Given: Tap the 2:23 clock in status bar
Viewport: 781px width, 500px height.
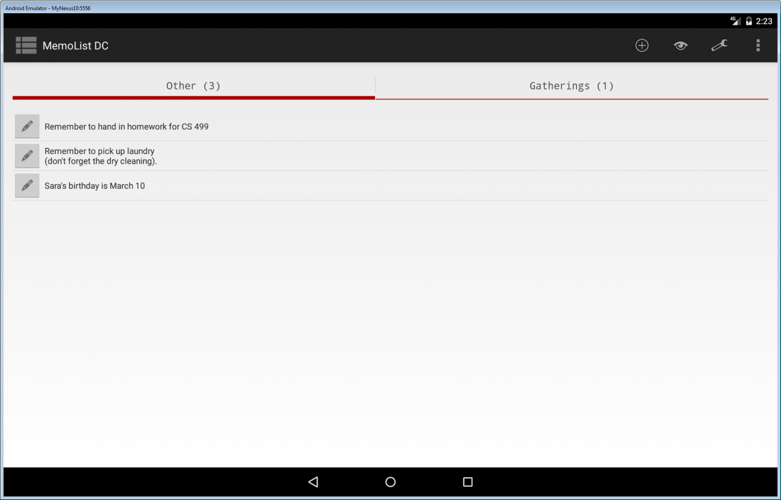Looking at the screenshot, I should coord(764,21).
